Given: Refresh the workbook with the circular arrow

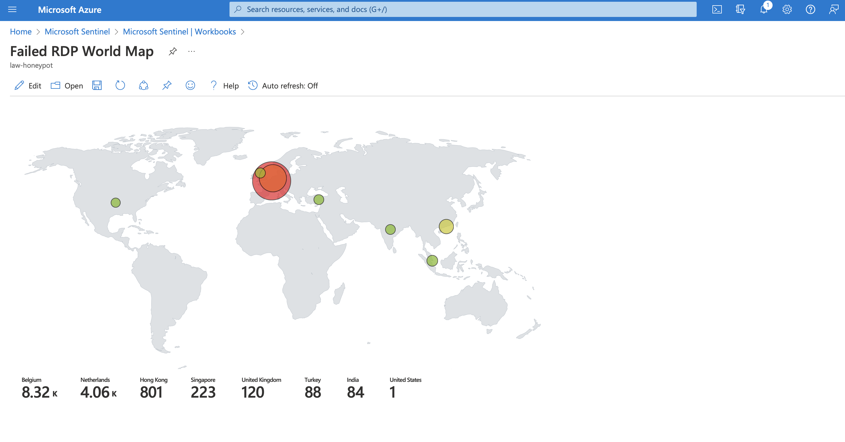Looking at the screenshot, I should click(x=120, y=86).
